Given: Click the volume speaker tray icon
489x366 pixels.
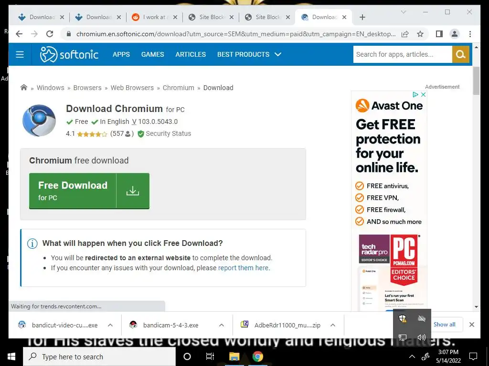Looking at the screenshot, I should (421, 337).
